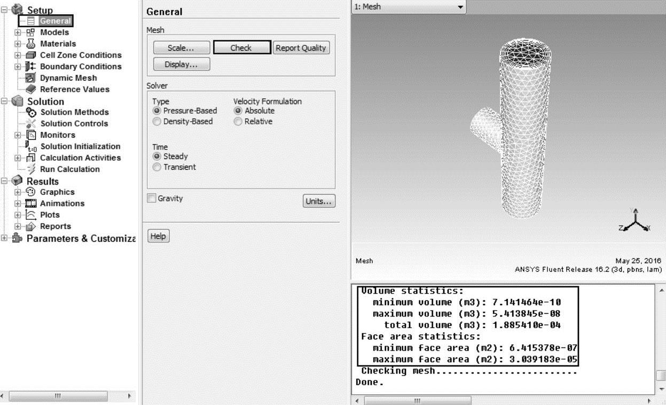Image resolution: width=666 pixels, height=405 pixels.
Task: Click the Materials flask icon
Action: [31, 44]
